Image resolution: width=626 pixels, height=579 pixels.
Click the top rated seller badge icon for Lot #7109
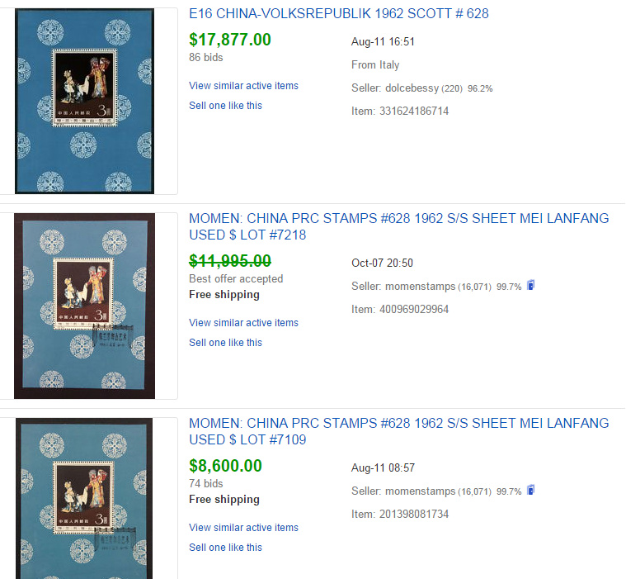point(530,490)
